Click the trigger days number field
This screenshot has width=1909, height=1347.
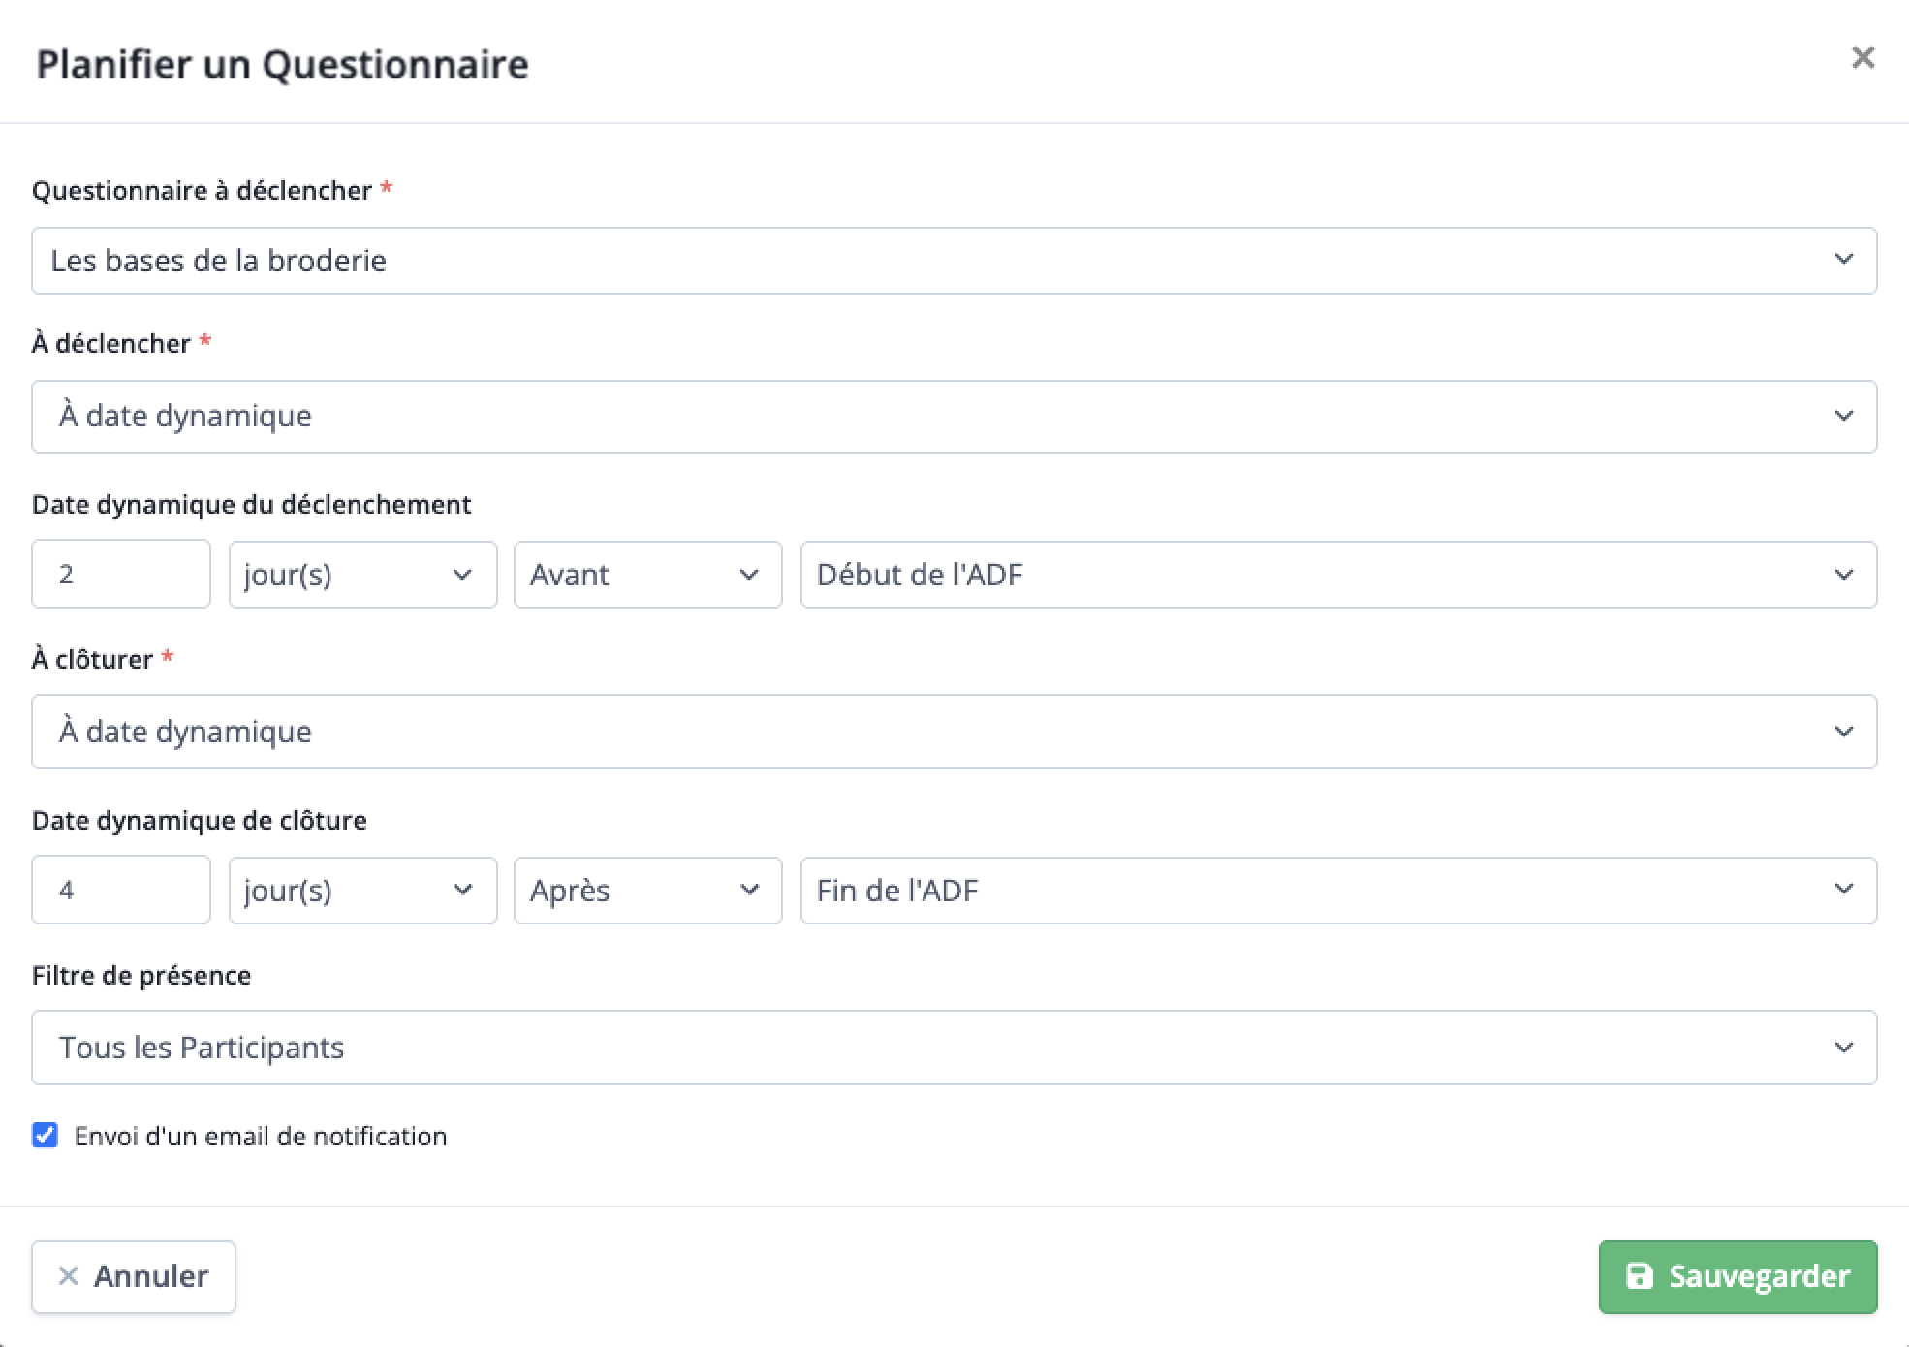[121, 574]
